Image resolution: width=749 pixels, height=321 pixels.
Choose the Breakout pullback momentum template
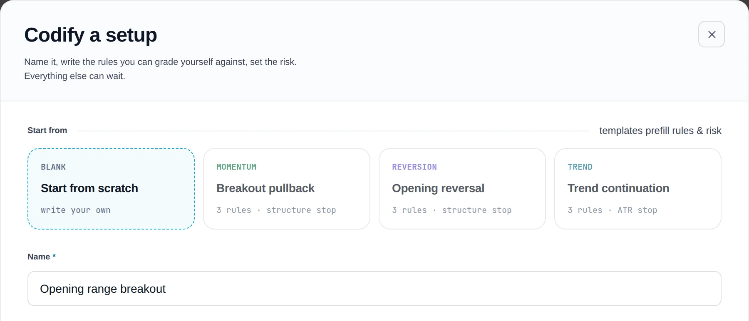[287, 189]
